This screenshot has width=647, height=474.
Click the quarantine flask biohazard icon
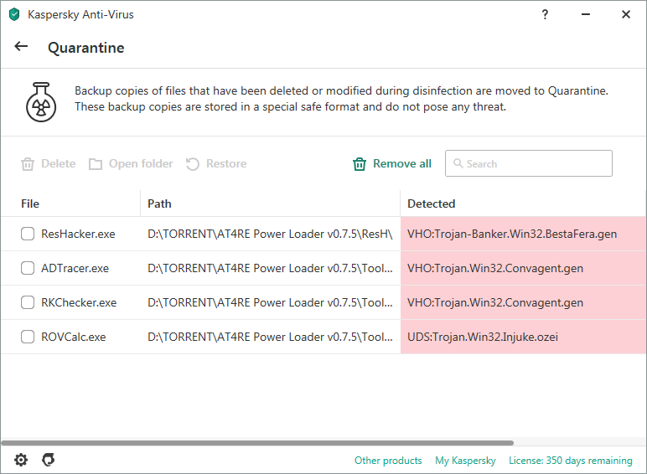click(x=41, y=102)
